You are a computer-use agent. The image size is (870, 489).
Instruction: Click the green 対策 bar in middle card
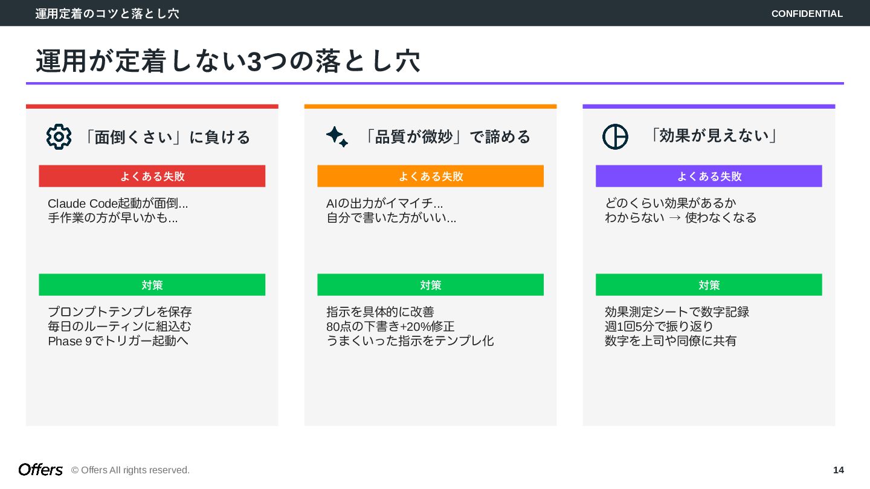click(430, 285)
